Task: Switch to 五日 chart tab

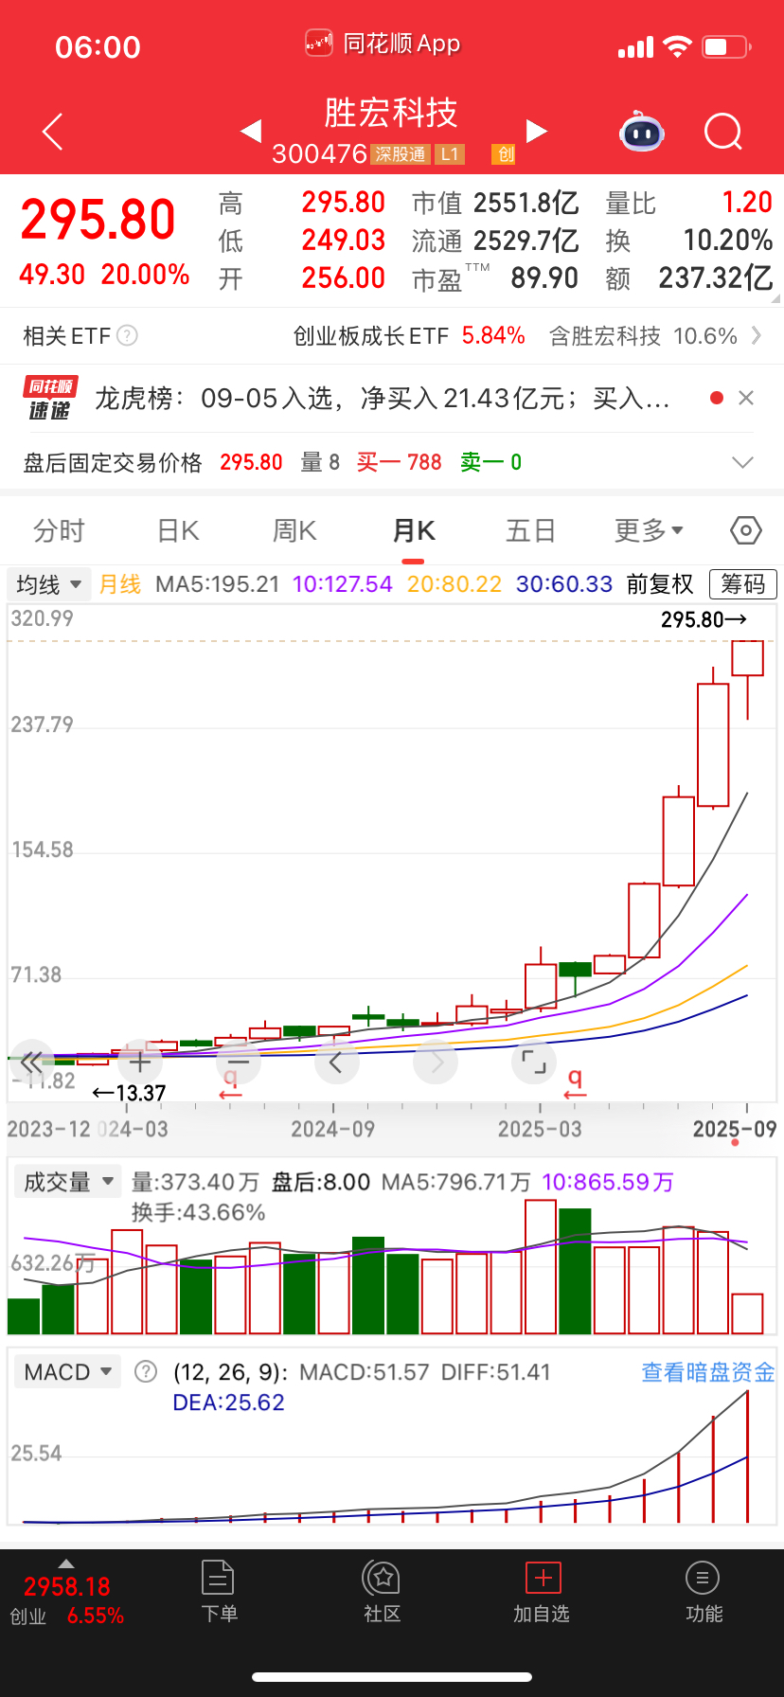Action: tap(530, 530)
